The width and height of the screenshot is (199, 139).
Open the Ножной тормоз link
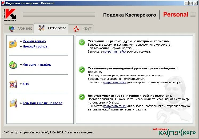click(x=35, y=46)
